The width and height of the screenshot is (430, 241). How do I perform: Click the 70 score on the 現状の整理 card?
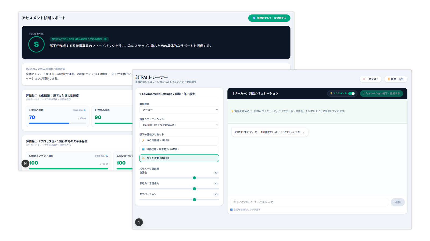(x=32, y=117)
